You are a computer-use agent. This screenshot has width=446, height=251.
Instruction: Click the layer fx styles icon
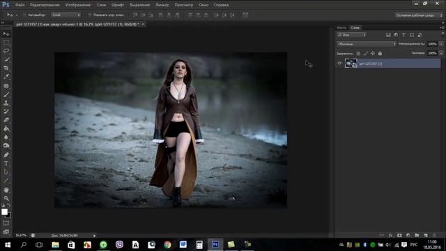tap(391, 236)
